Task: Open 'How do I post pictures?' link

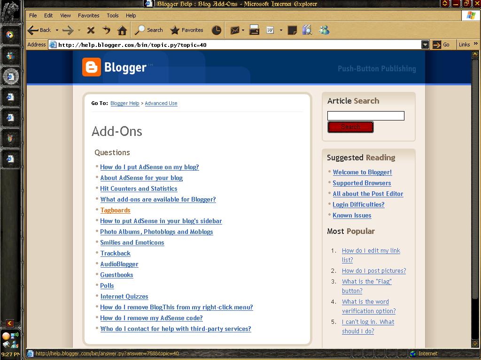Action: click(x=374, y=271)
